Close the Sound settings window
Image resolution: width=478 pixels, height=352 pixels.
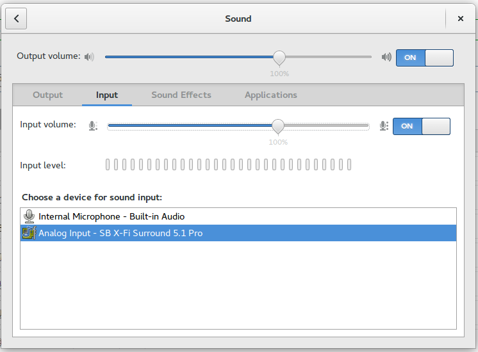(460, 19)
